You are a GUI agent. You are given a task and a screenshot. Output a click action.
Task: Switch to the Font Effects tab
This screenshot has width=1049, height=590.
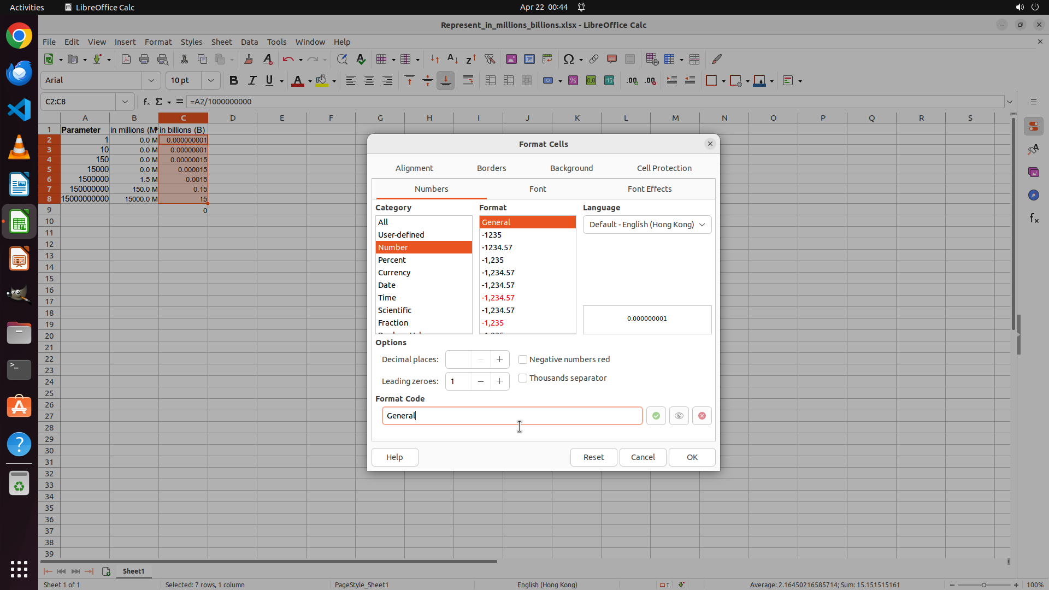649,189
